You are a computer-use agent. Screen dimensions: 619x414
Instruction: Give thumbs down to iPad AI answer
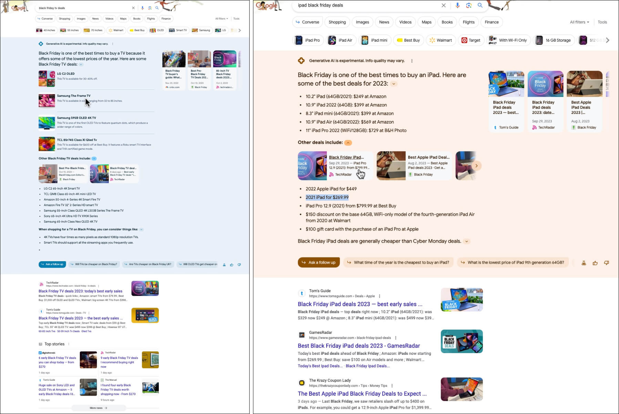606,263
